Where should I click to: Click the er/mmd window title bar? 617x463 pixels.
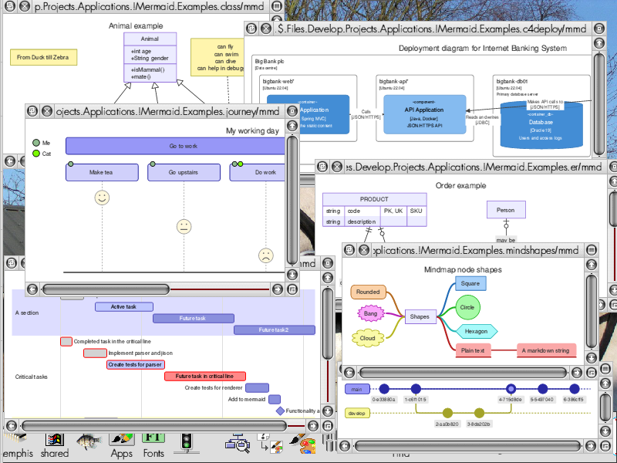pos(474,167)
